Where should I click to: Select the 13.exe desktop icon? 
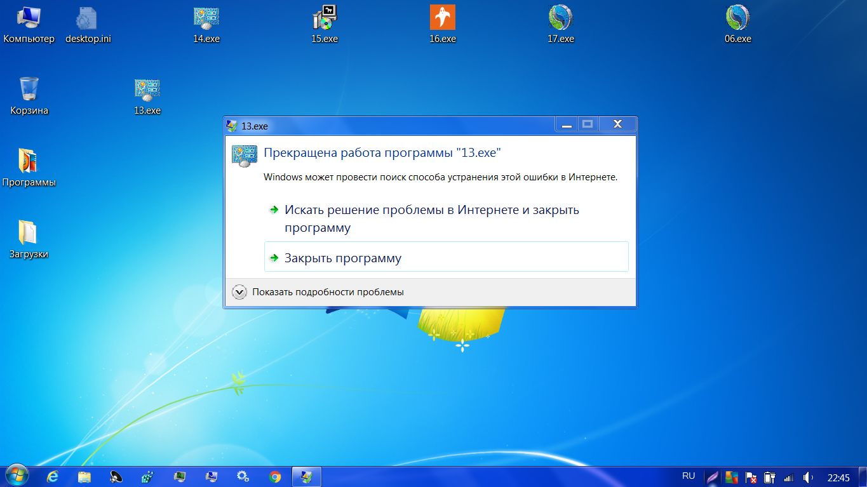tap(147, 97)
